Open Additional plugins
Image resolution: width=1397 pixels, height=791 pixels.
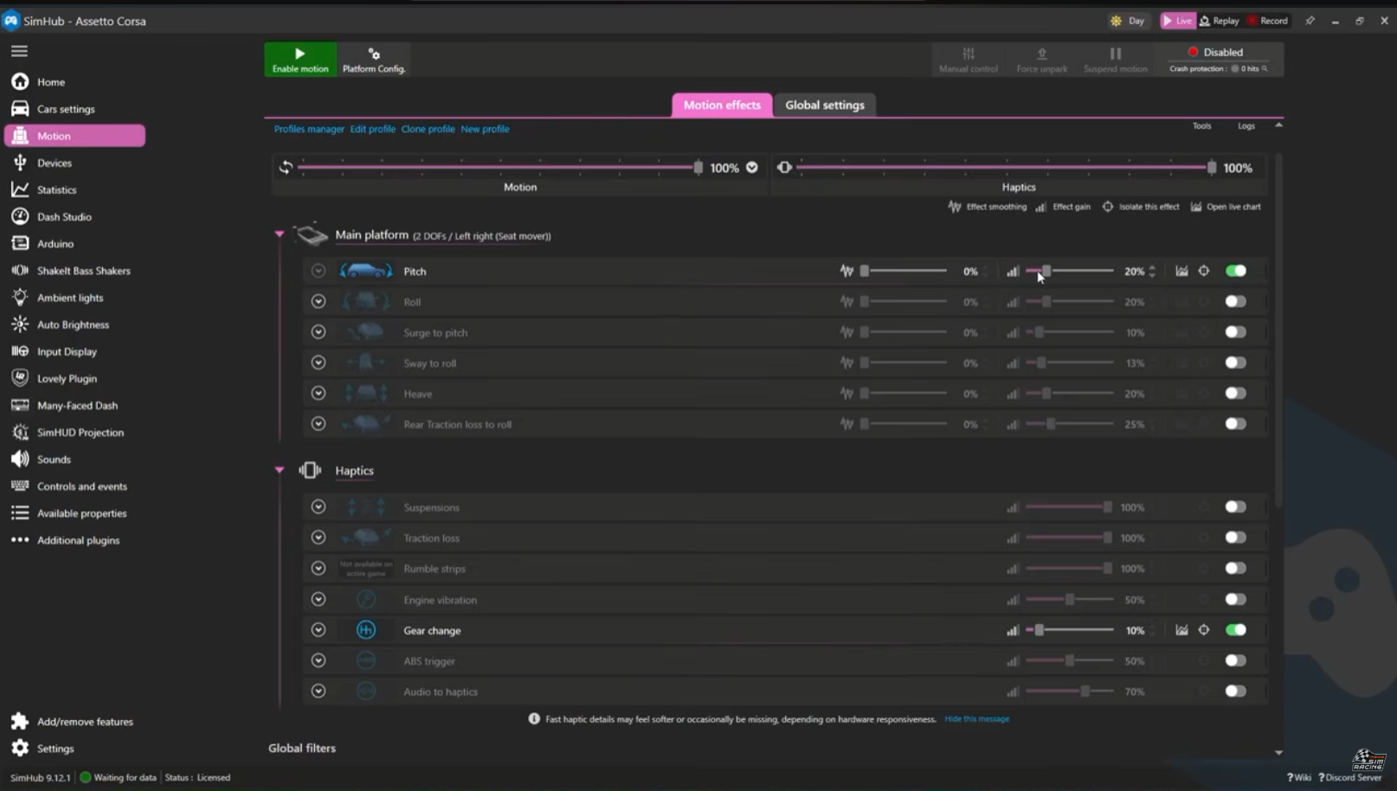(x=78, y=540)
